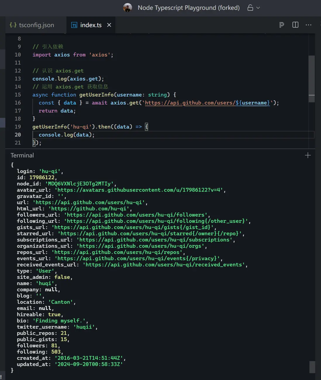This screenshot has width=321, height=380.
Task: Close the index.ts tab
Action: [x=109, y=25]
